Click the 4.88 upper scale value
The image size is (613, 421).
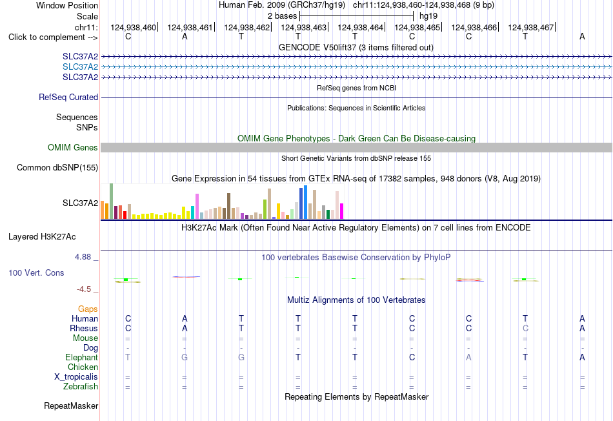[83, 257]
